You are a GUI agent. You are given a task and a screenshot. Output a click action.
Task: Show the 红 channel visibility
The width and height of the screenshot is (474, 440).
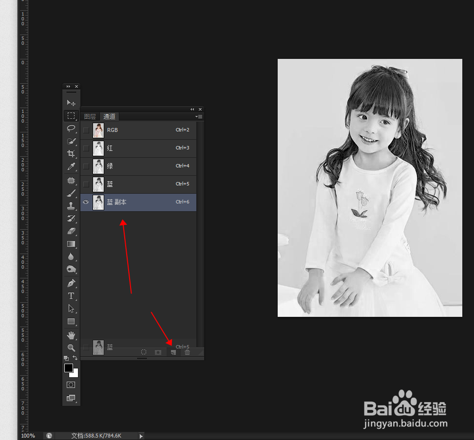point(86,148)
